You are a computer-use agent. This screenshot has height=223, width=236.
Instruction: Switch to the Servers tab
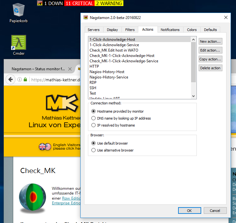[94, 30]
